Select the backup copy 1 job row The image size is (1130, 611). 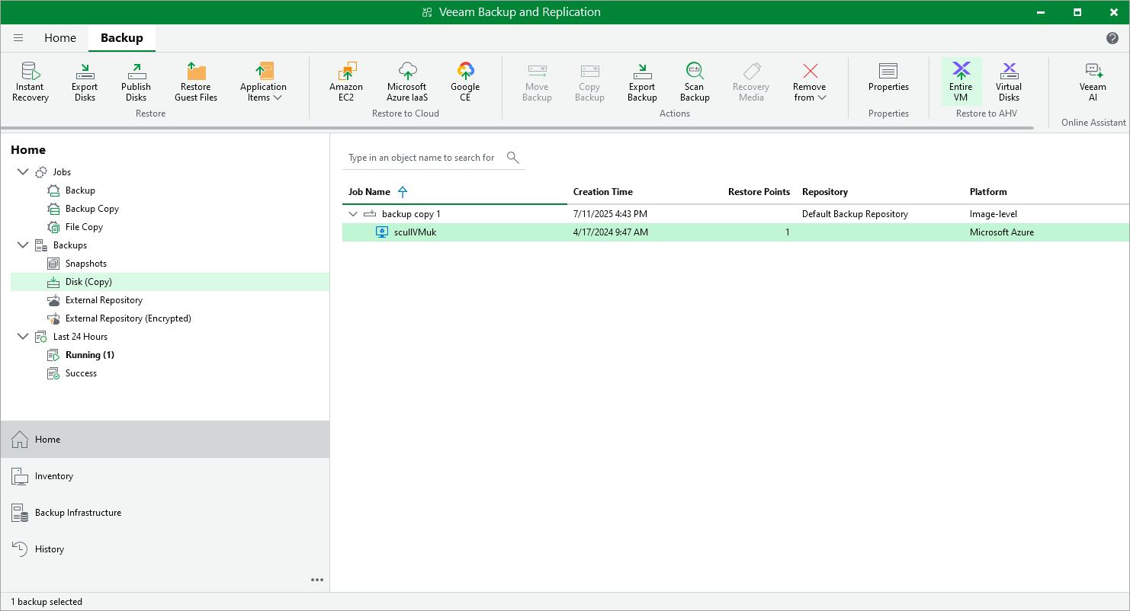(x=736, y=214)
